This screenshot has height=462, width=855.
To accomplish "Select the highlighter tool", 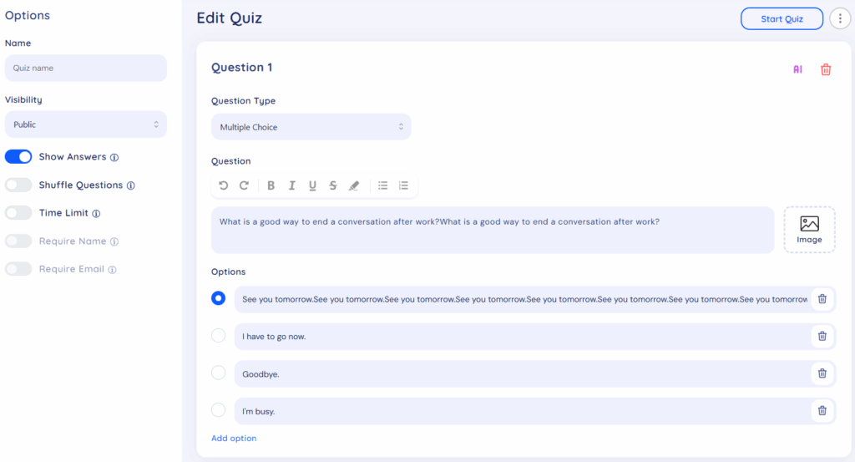I will coord(354,185).
